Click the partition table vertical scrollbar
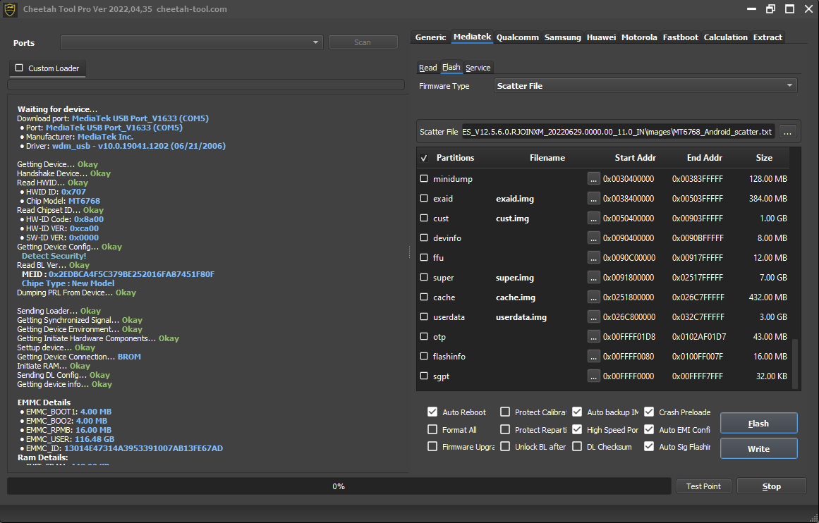The height and width of the screenshot is (523, 819). coord(796,363)
